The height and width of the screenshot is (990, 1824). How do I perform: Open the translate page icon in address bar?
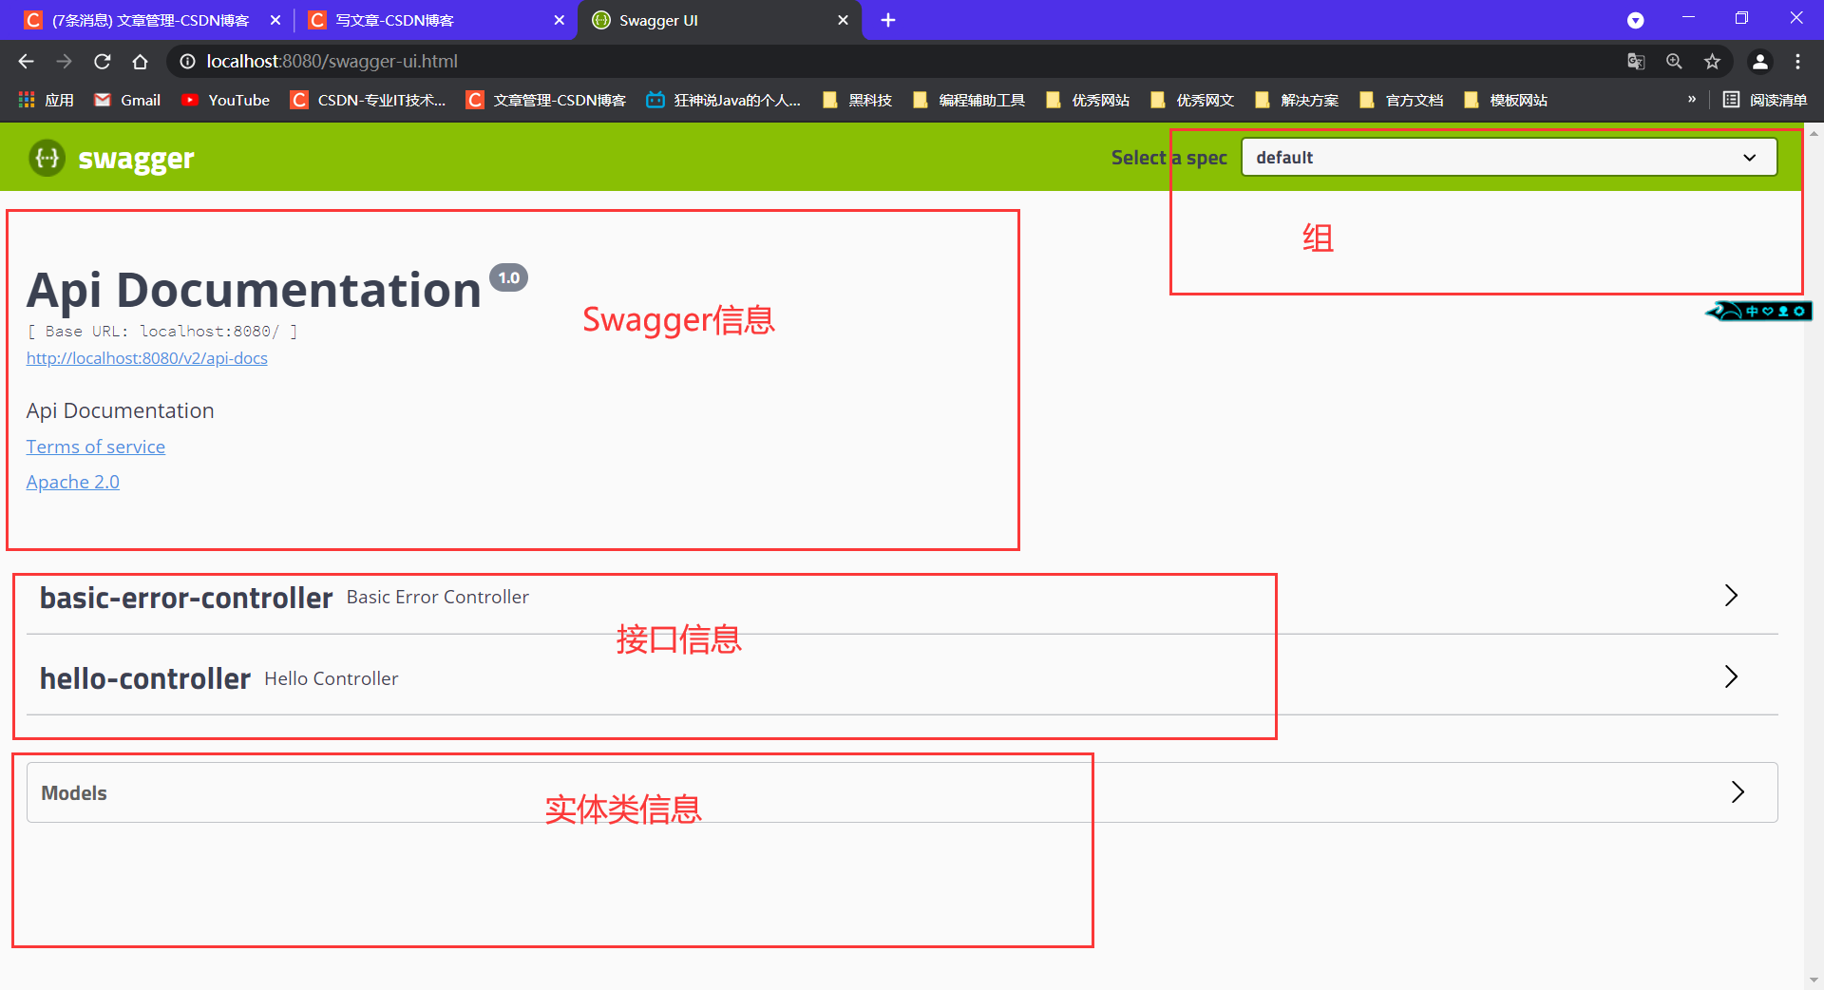tap(1636, 61)
